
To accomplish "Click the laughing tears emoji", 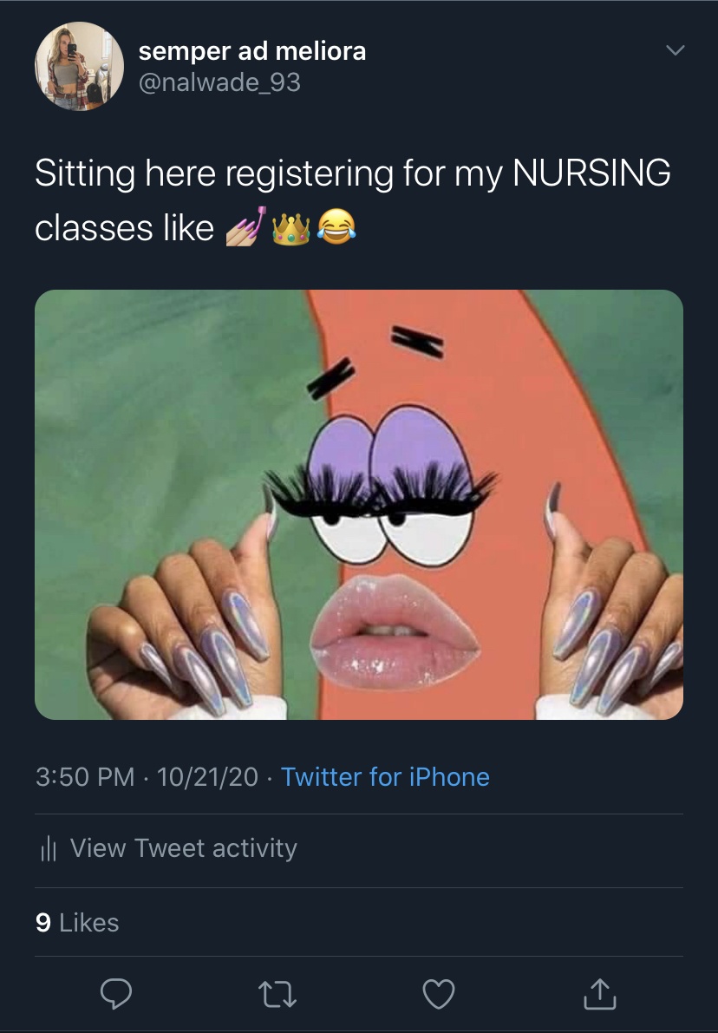I will [x=336, y=227].
